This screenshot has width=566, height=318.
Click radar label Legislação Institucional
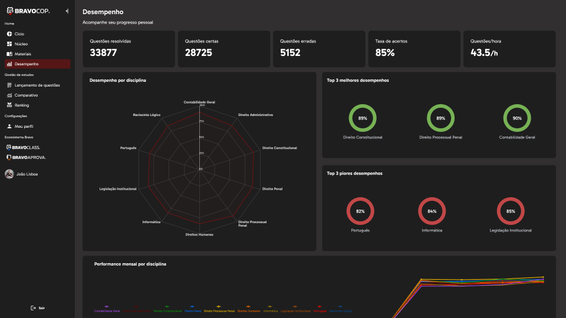tap(118, 188)
